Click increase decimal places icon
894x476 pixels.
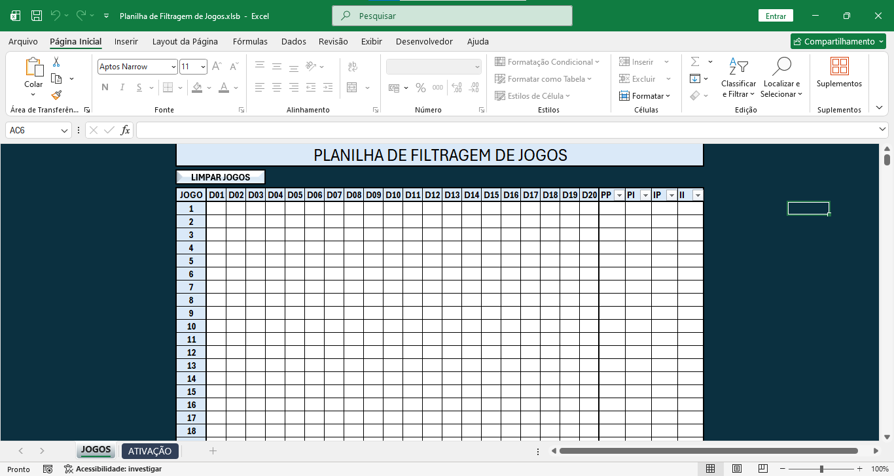(x=457, y=88)
